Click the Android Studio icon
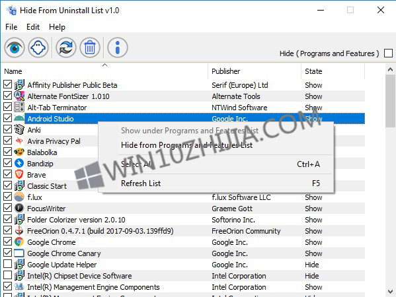 tap(19, 119)
